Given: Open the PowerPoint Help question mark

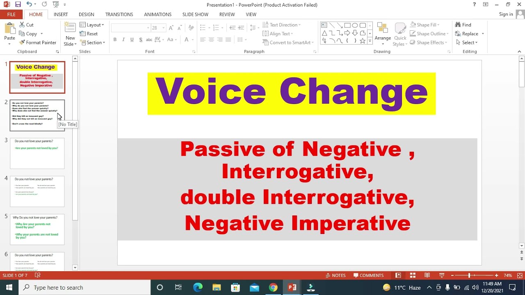Looking at the screenshot, I should 475,5.
